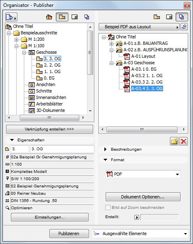This screenshot has height=244, width=193.
Task: Expand A-01 z.B. BAUANTRAG folder
Action: (x=111, y=44)
